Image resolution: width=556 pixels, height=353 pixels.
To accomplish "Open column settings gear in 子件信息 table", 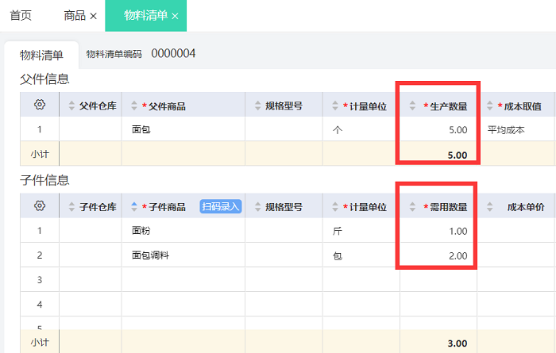I will click(40, 205).
